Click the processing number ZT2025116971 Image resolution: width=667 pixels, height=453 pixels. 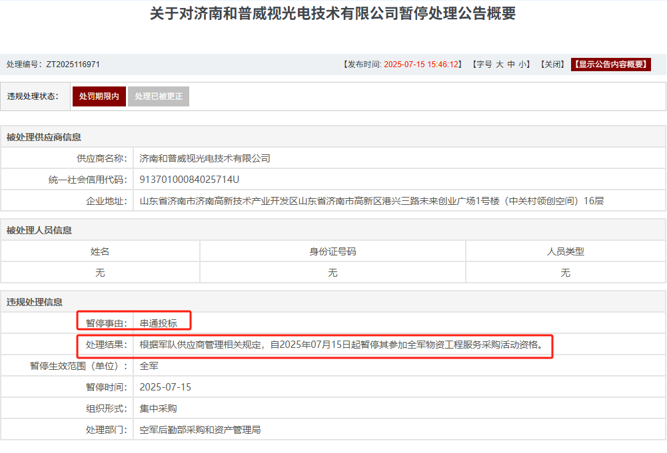click(x=73, y=65)
